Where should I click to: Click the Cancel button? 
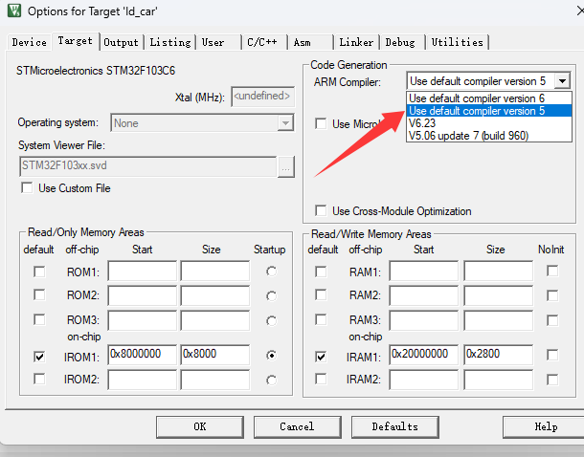click(297, 426)
